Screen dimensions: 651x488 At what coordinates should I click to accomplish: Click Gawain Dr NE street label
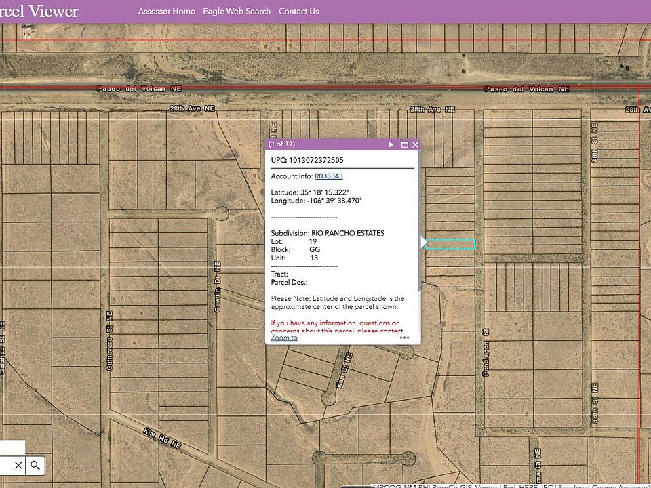[x=217, y=286]
